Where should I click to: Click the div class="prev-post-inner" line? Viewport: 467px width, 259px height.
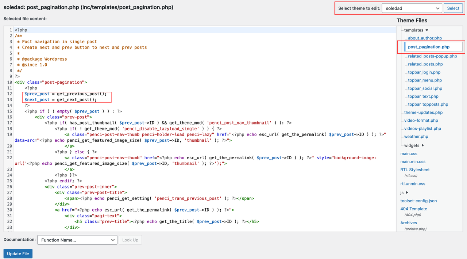(x=81, y=187)
